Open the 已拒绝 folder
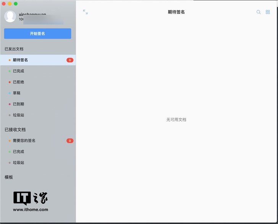Viewport: 278px width, 224px height. coord(18,82)
